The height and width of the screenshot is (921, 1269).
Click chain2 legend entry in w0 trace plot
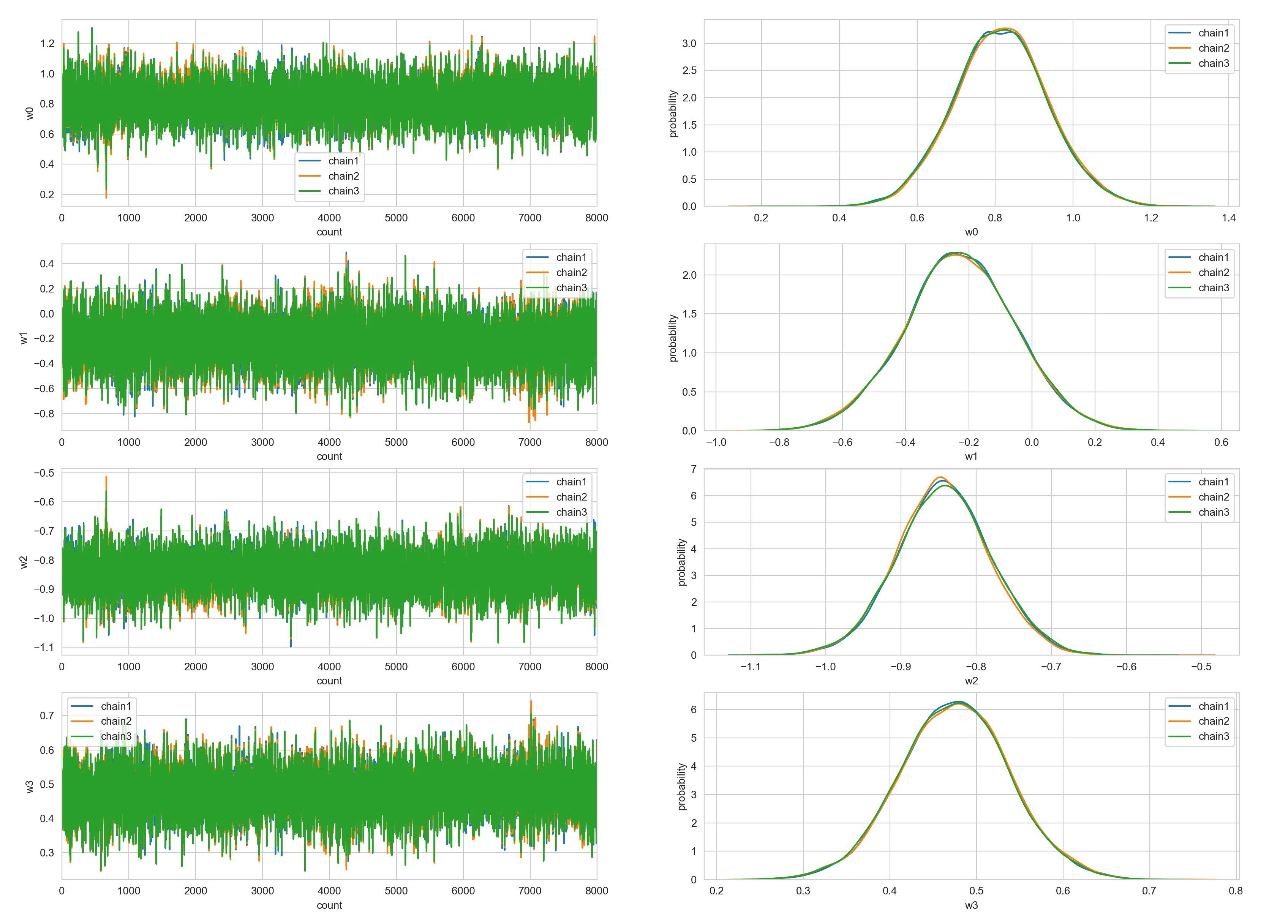(x=343, y=176)
